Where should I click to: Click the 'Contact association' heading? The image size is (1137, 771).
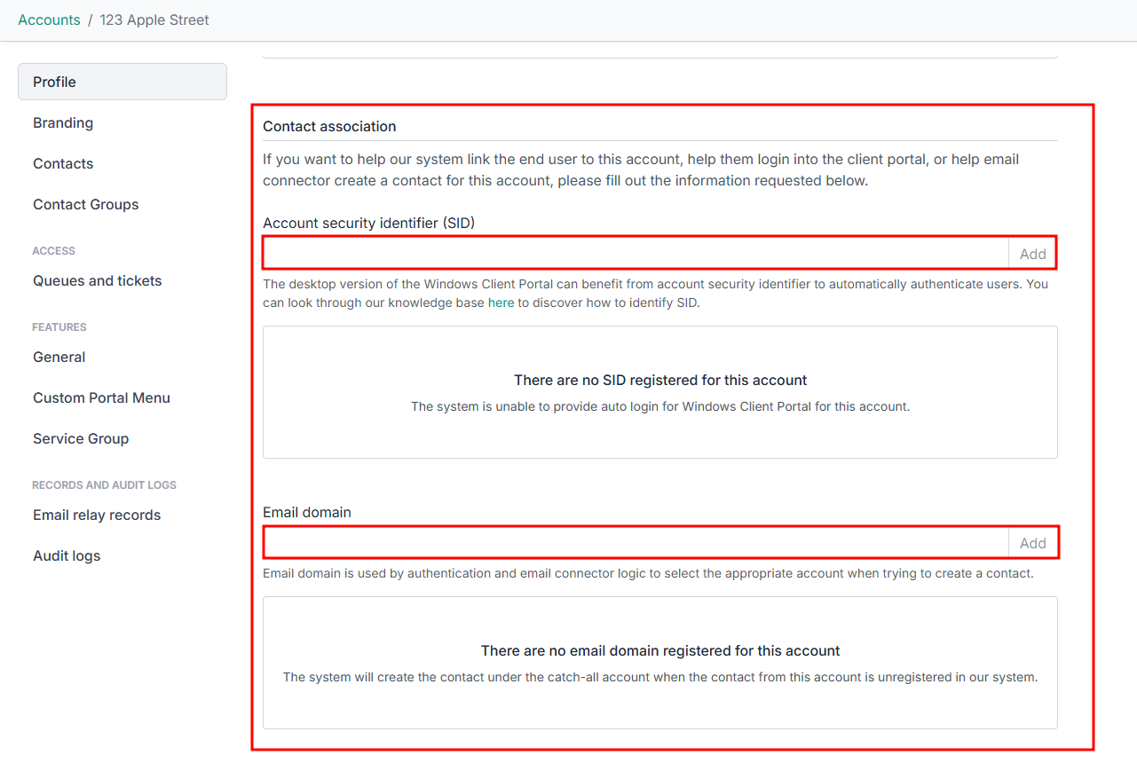[x=329, y=126]
